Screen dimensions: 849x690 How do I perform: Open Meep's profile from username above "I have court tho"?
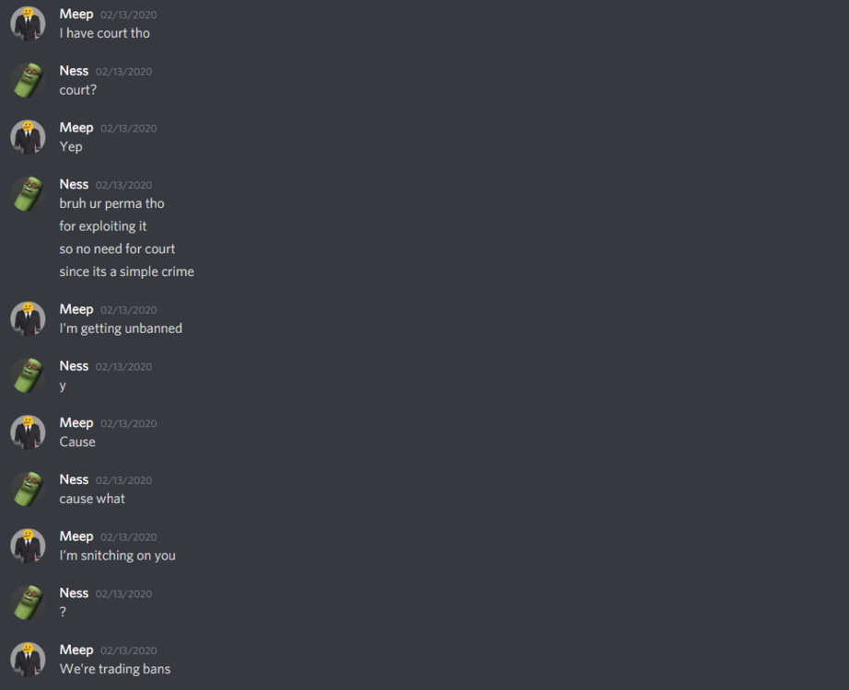(76, 14)
